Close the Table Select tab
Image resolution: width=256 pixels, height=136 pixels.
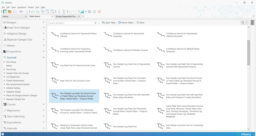53,16
